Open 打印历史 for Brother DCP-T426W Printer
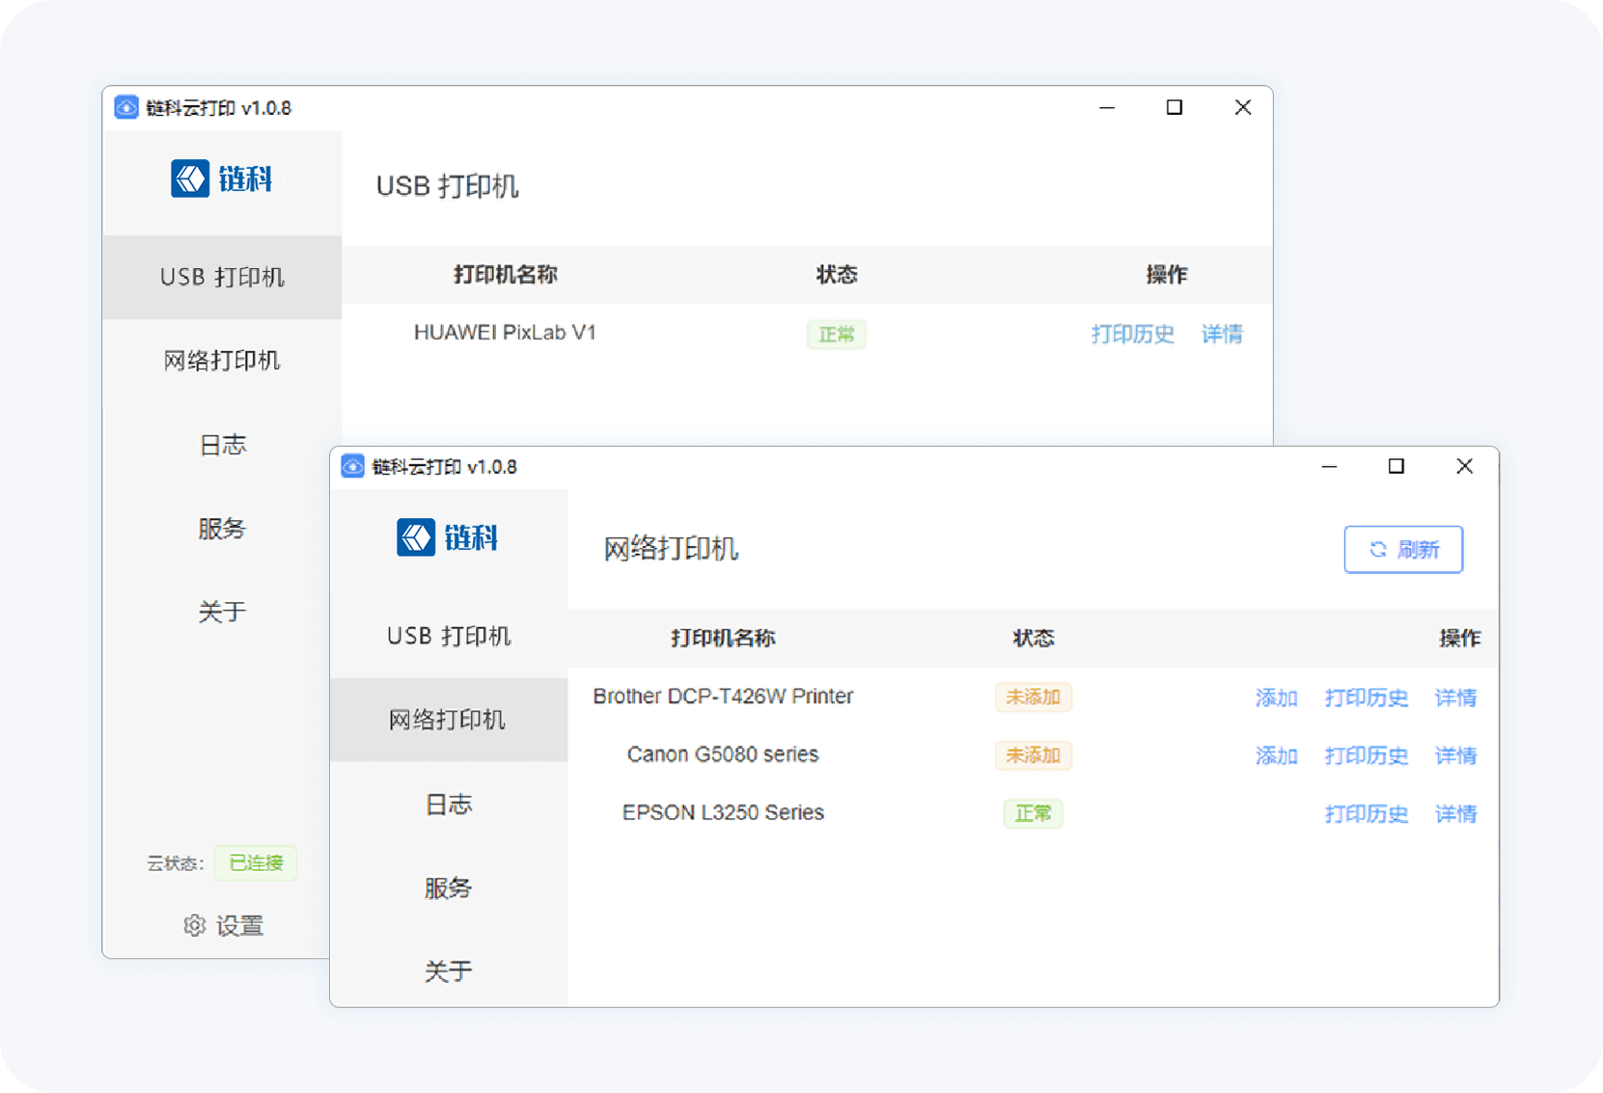The width and height of the screenshot is (1603, 1093). pyautogui.click(x=1367, y=697)
